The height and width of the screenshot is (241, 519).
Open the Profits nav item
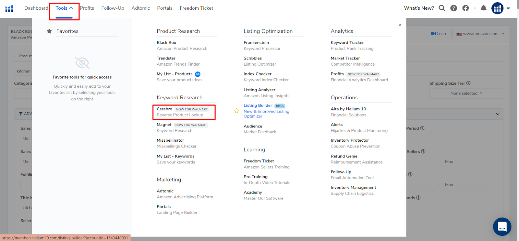87,8
